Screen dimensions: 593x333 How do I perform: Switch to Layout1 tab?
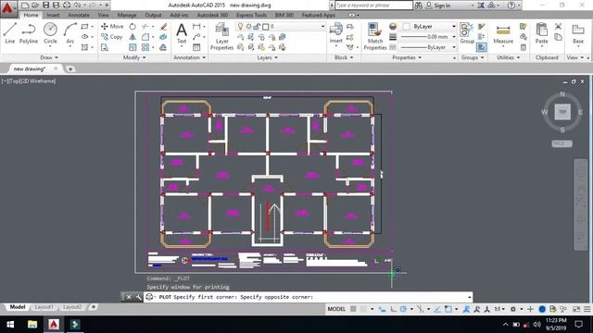click(44, 307)
